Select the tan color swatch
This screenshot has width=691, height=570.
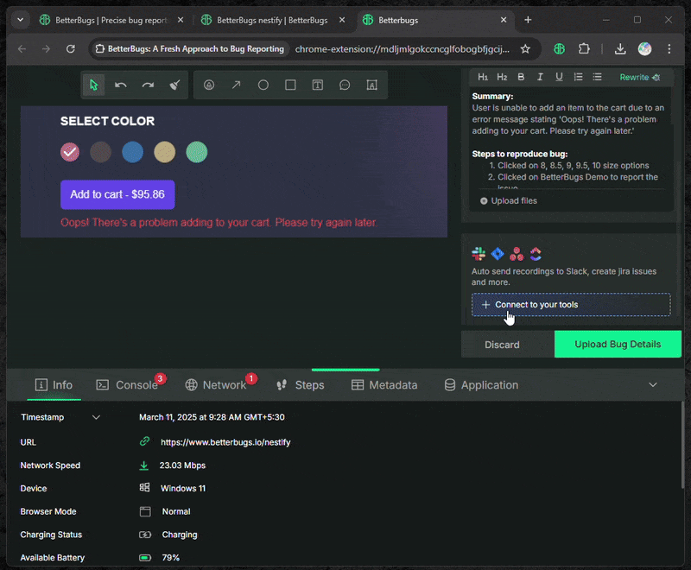pos(164,152)
